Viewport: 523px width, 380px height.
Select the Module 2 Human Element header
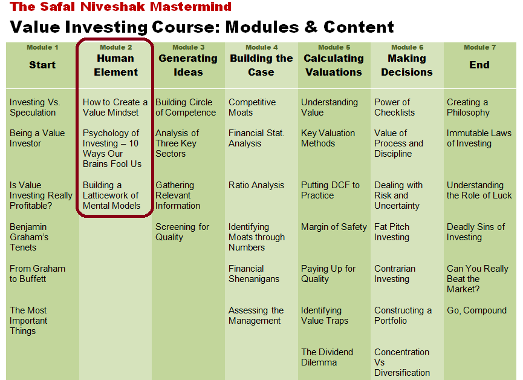click(x=115, y=61)
